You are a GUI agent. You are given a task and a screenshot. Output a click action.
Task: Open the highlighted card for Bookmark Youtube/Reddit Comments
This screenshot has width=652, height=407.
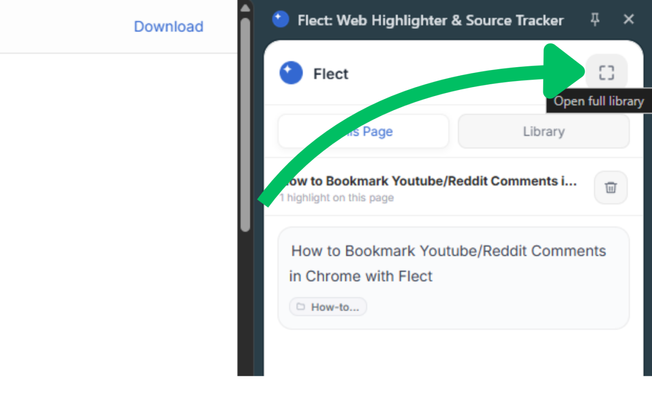pos(453,278)
